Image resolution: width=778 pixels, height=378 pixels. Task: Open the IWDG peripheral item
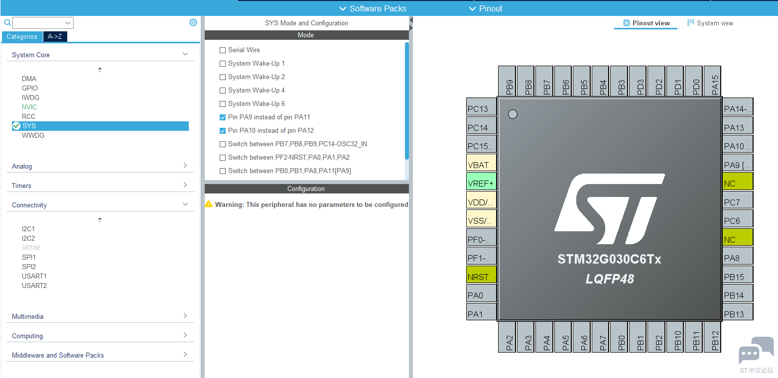30,97
